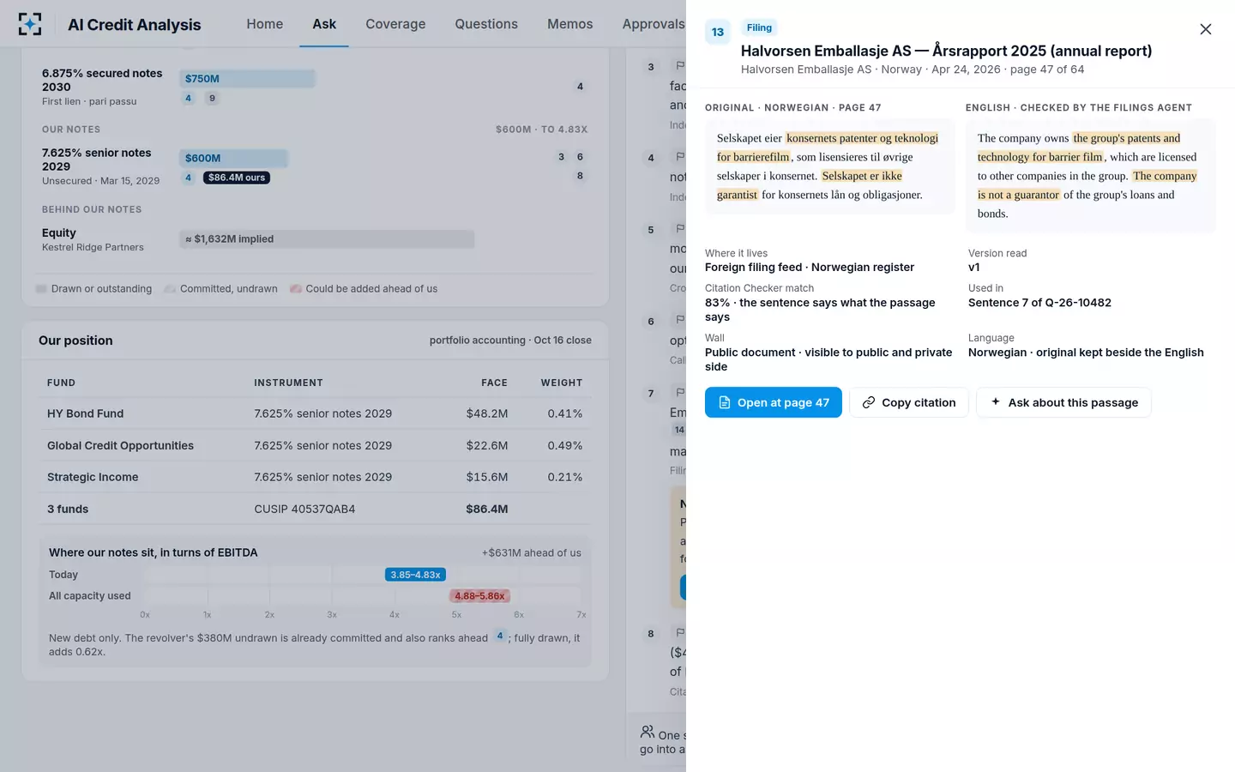This screenshot has height=772, width=1235.
Task: Click the Filing tag label
Action: pyautogui.click(x=759, y=27)
